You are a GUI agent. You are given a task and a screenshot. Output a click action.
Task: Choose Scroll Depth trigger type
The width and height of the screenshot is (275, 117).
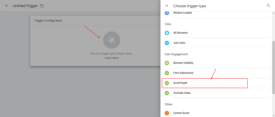(x=180, y=83)
